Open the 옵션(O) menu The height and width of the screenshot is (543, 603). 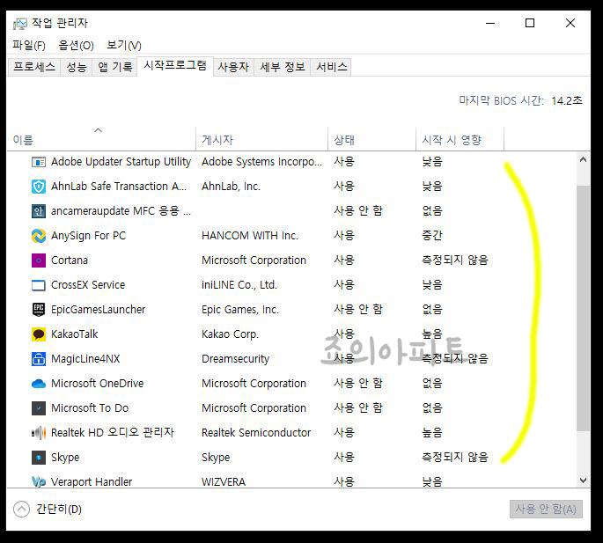tap(76, 46)
